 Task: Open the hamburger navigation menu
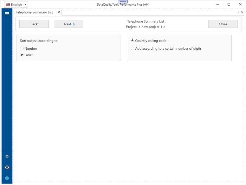[7, 14]
